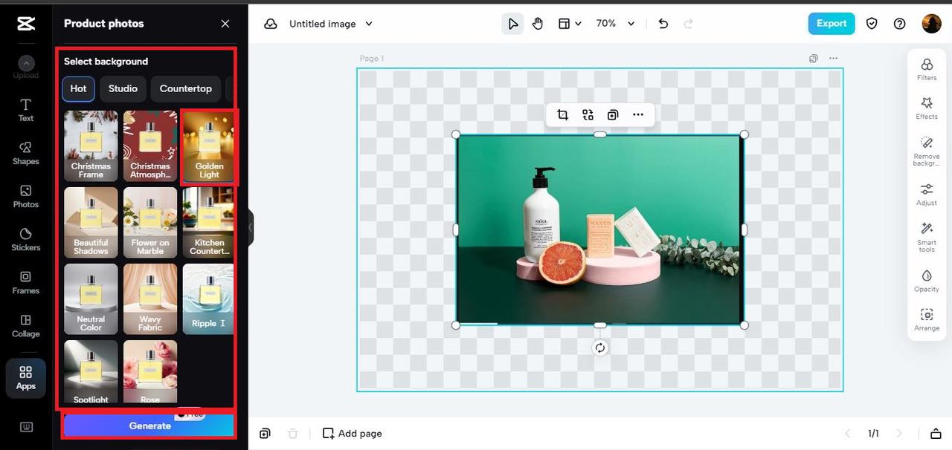Open the Collage panel

[26, 325]
